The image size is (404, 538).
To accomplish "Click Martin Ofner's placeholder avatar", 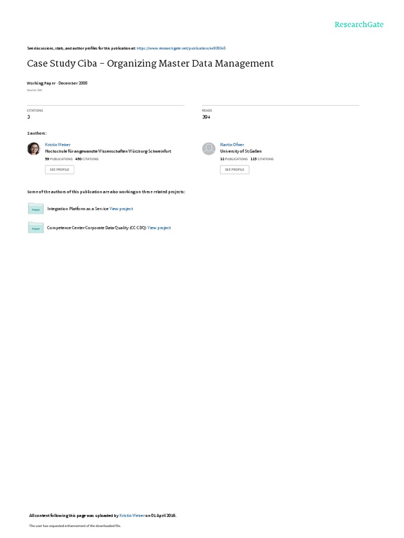I will pyautogui.click(x=208, y=149).
